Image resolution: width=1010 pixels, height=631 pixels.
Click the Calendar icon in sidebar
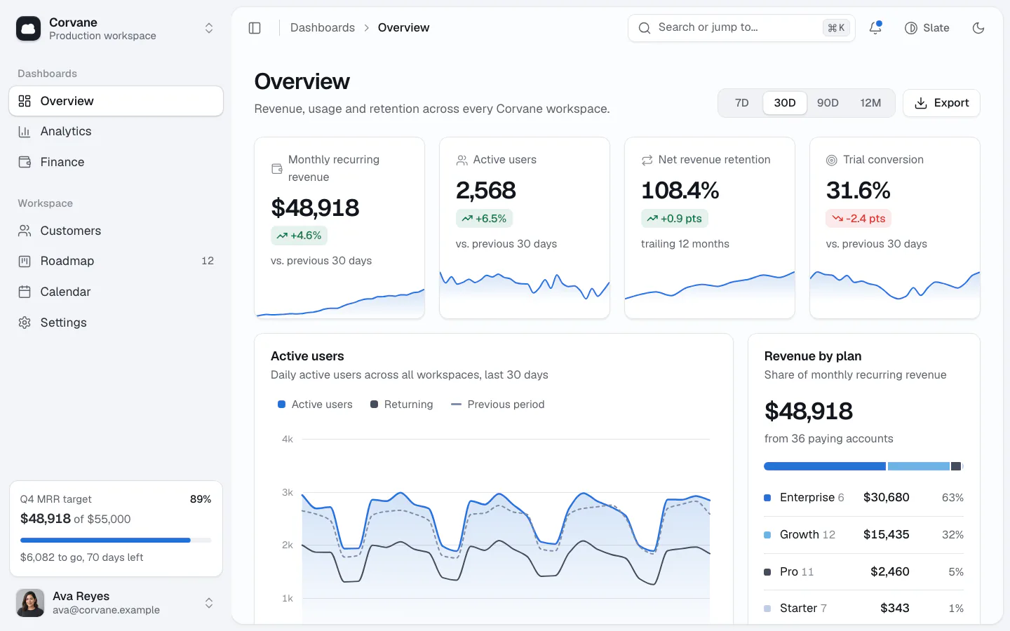click(25, 292)
